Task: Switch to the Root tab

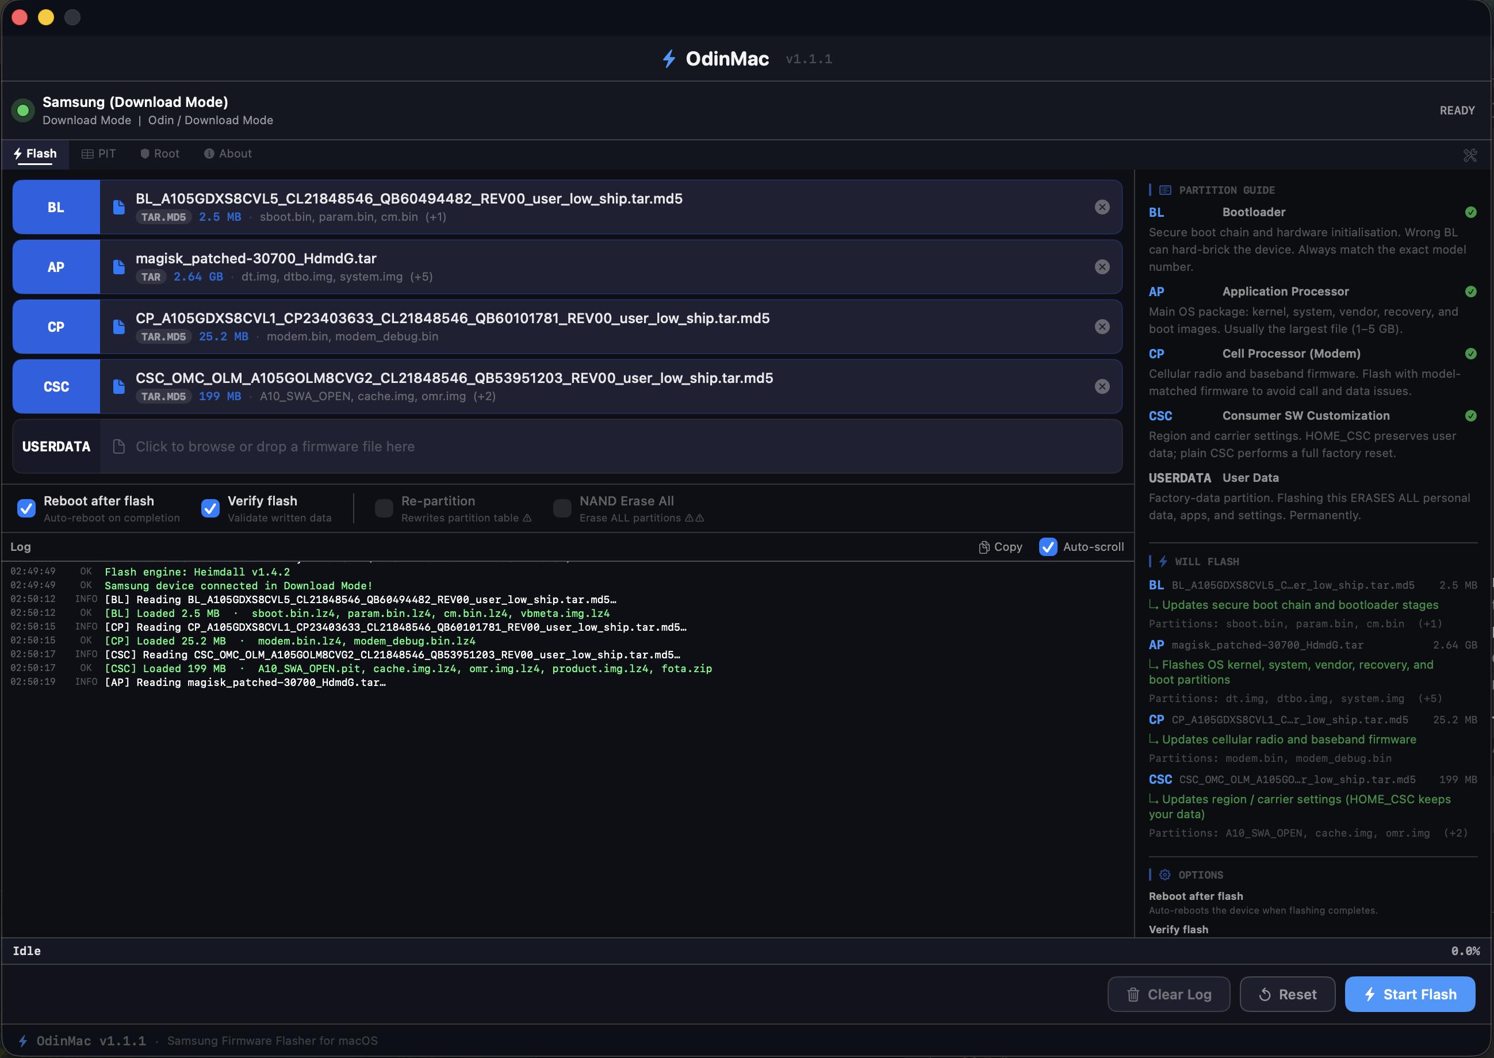Action: [x=160, y=154]
